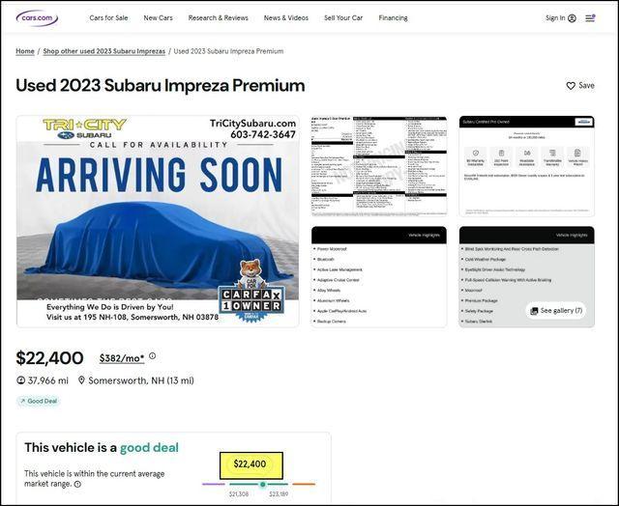Click the Sign In link
619x506 pixels.
561,18
